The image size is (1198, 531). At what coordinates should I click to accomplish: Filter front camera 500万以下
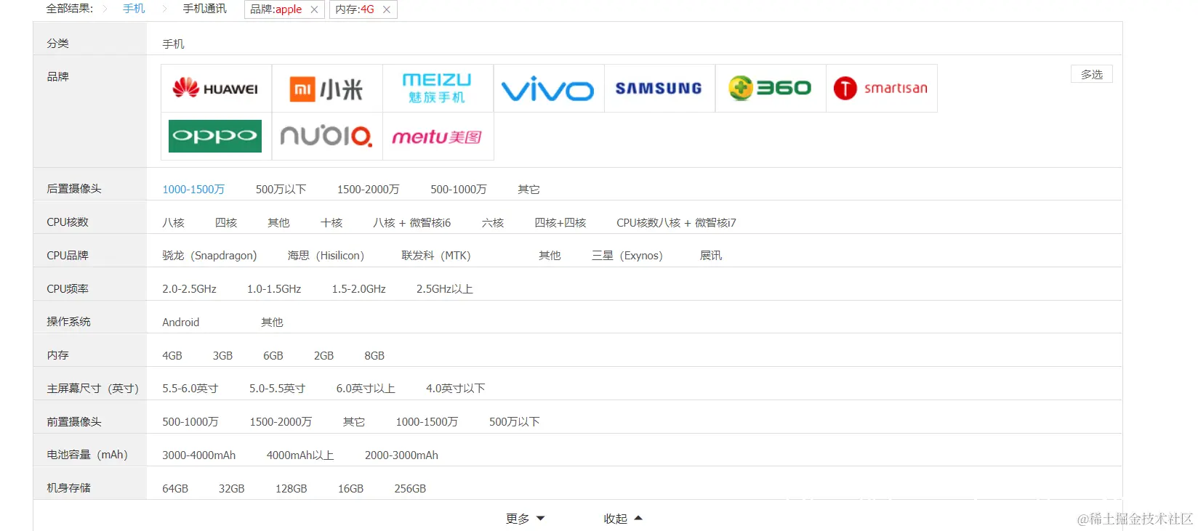pyautogui.click(x=514, y=422)
